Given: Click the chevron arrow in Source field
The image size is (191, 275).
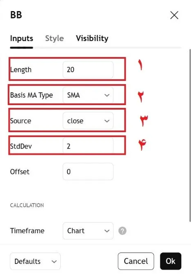Looking at the screenshot, I should [x=107, y=121].
